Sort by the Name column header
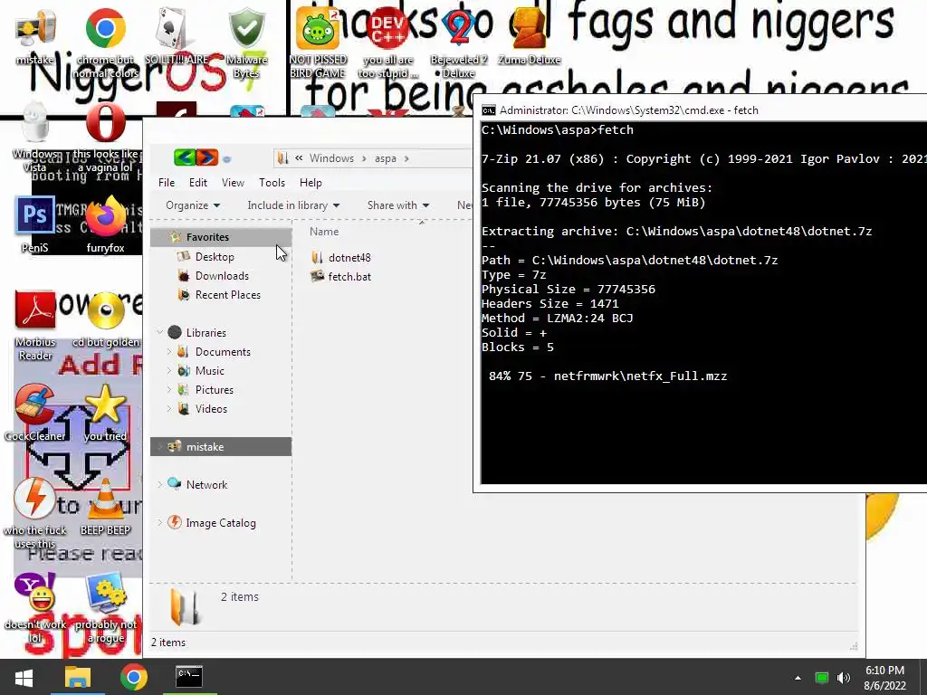 click(x=325, y=232)
